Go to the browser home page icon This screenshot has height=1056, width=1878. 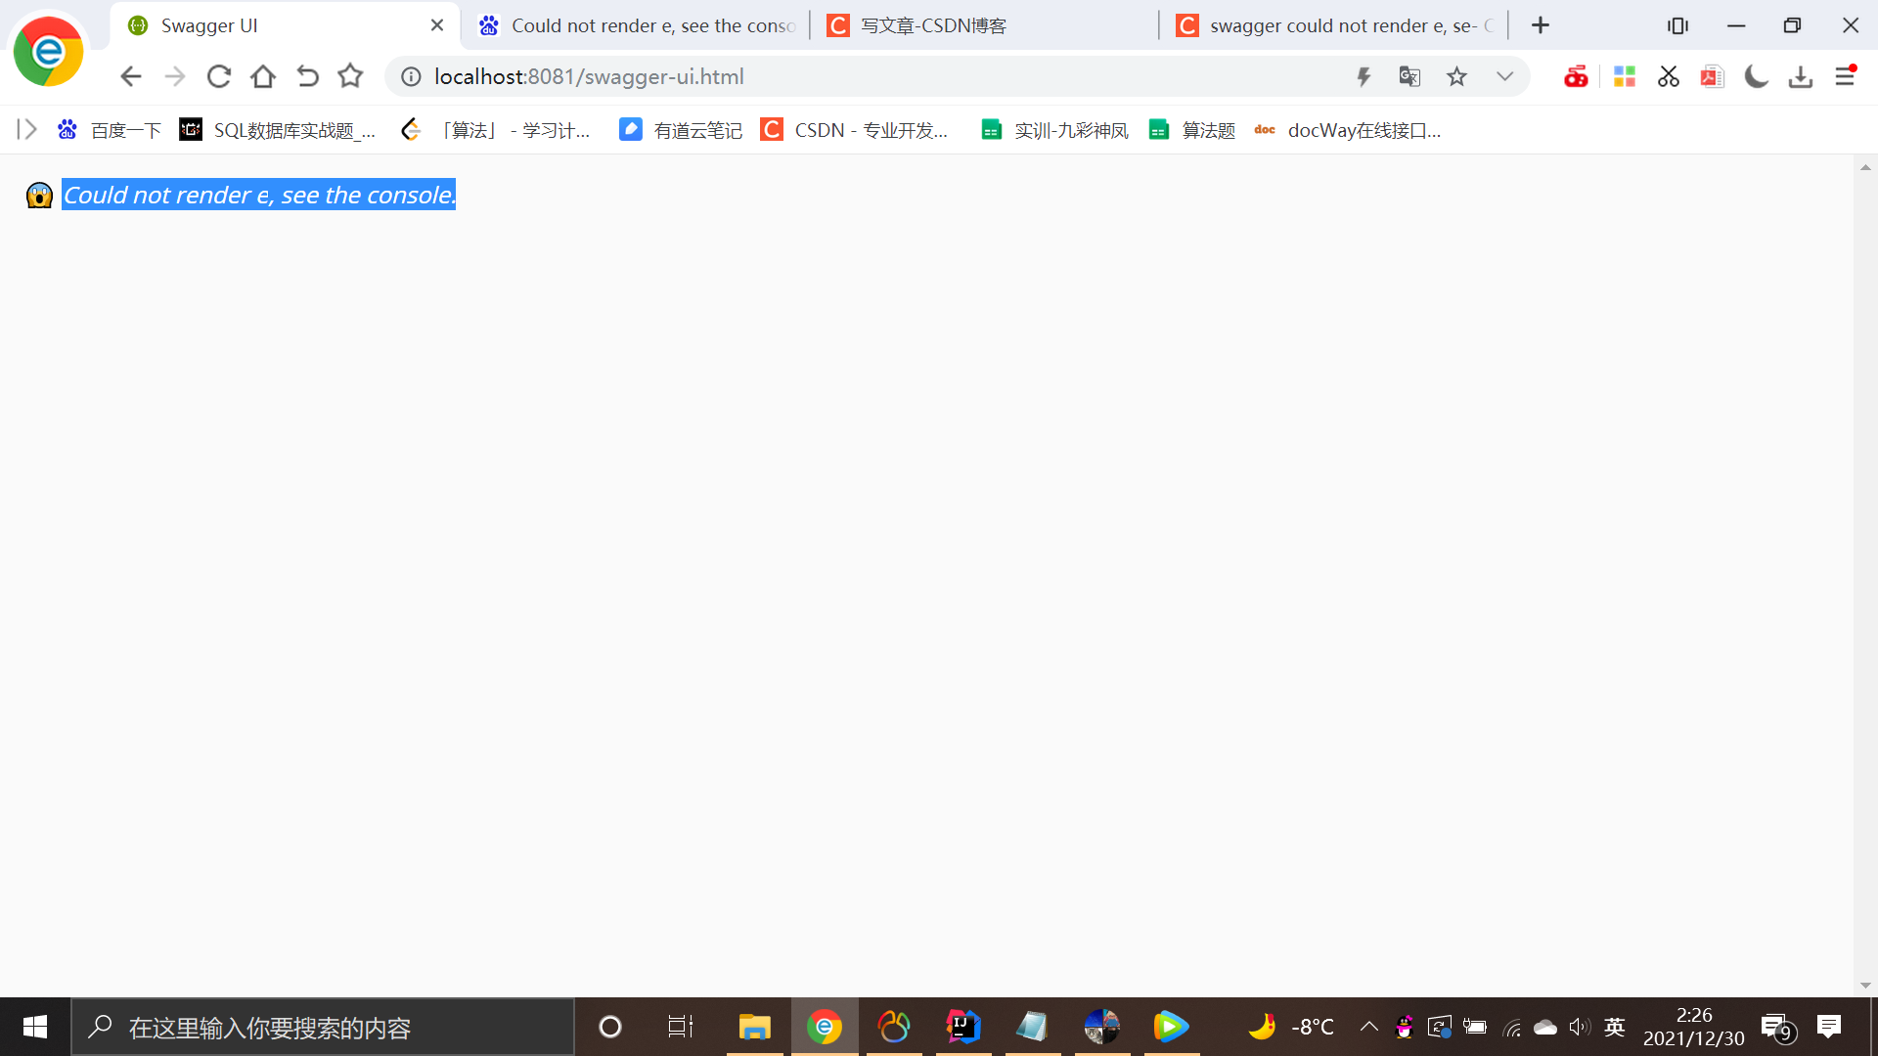click(x=263, y=76)
